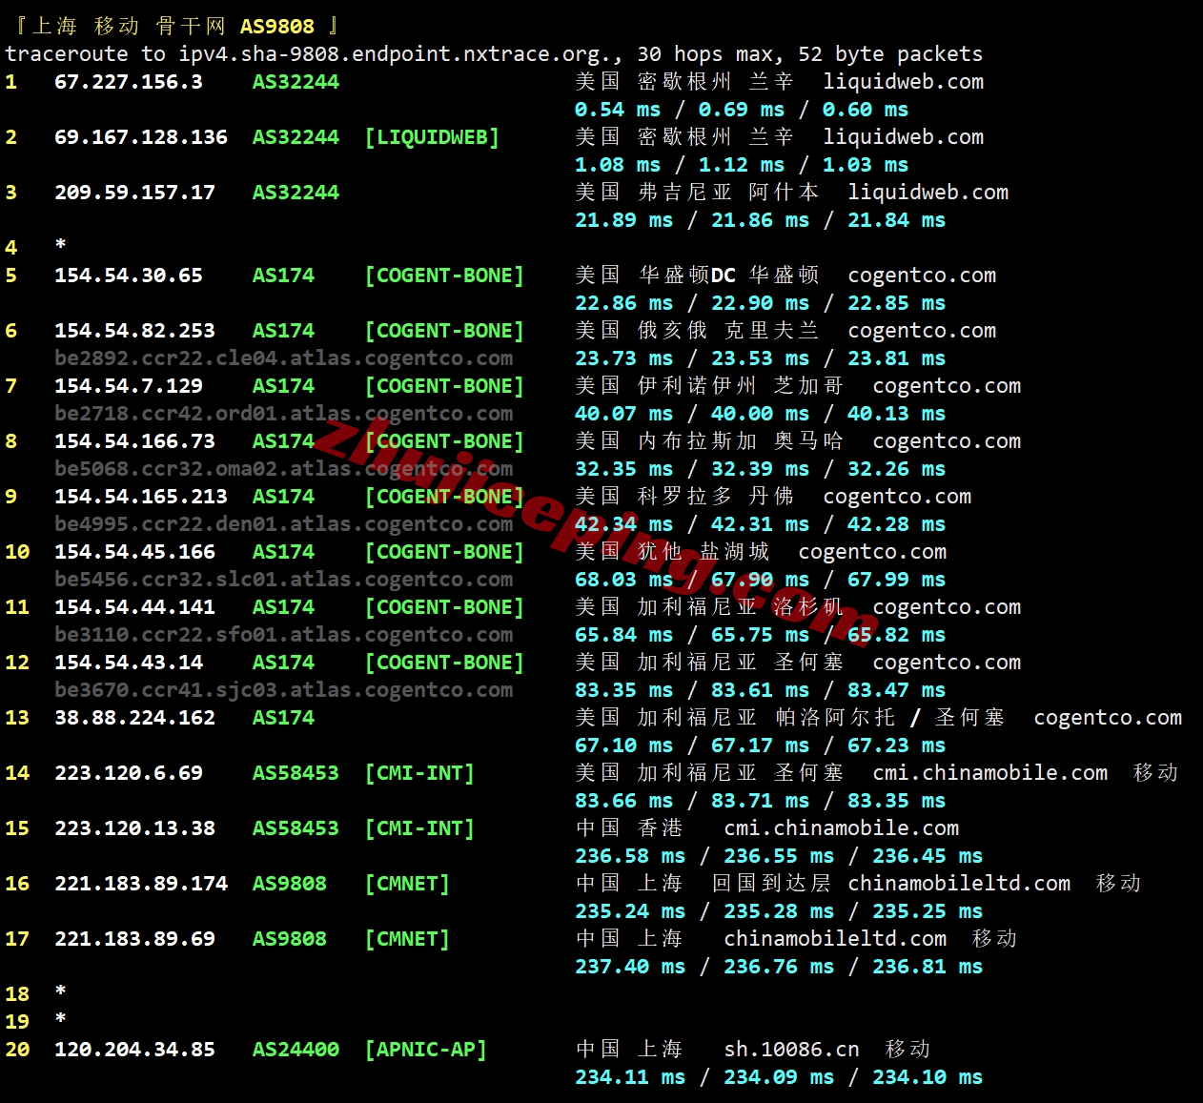
Task: Select IP 223.120.6.69 on hop 14
Action: click(129, 773)
